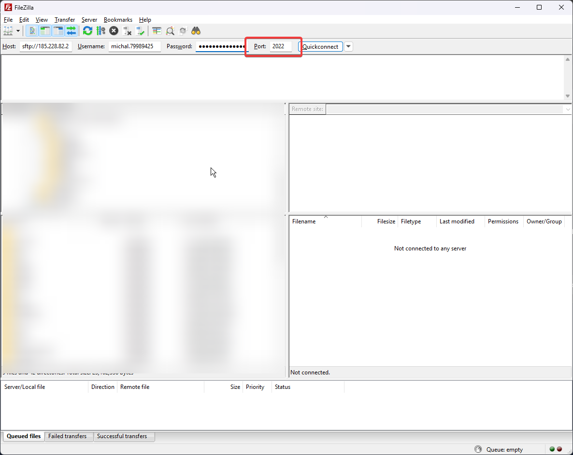Sort remote files by Owner/Group
This screenshot has height=455, width=573.
544,221
